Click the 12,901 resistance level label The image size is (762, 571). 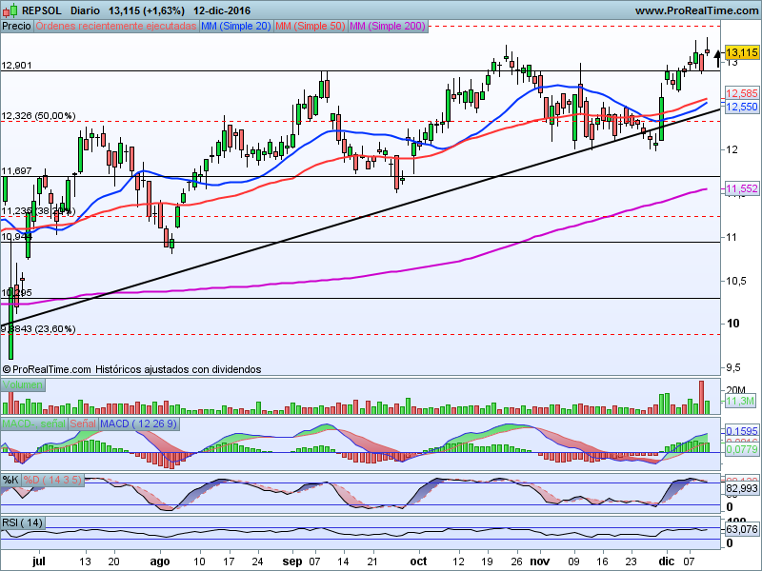(17, 66)
